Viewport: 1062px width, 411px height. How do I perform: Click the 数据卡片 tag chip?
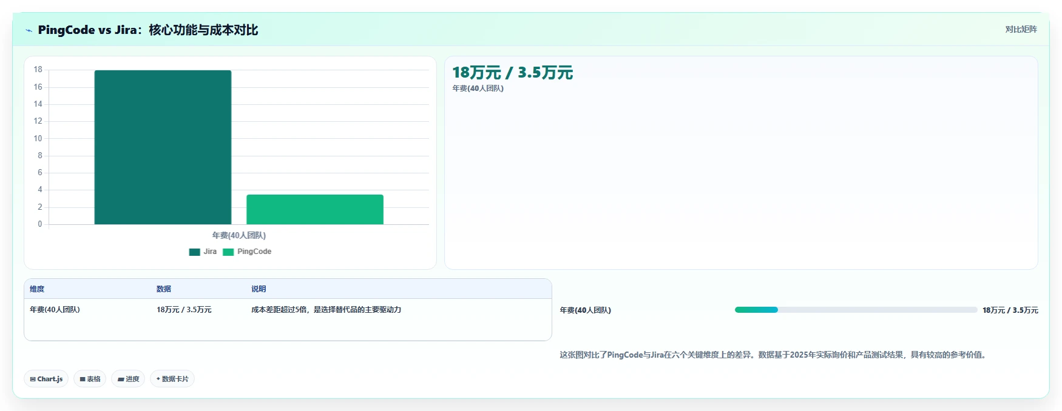click(x=172, y=379)
